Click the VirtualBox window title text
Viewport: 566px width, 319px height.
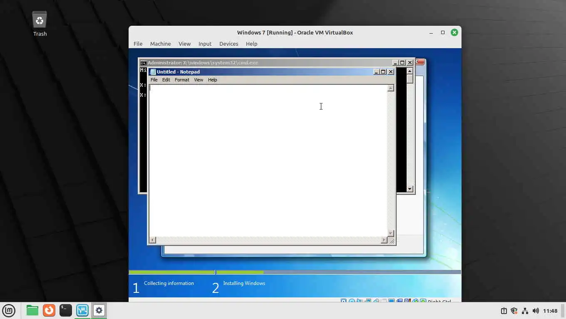[x=295, y=32]
